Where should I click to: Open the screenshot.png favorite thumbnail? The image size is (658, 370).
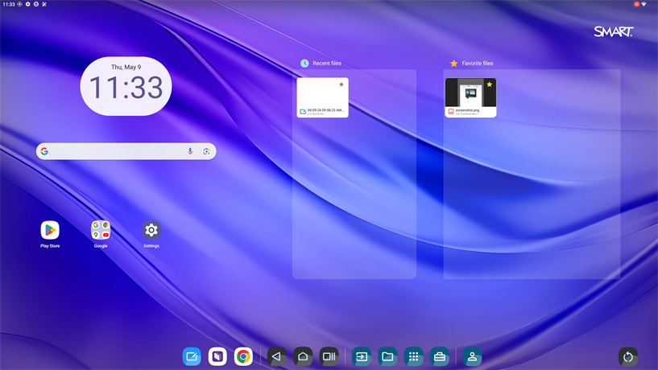click(x=470, y=93)
